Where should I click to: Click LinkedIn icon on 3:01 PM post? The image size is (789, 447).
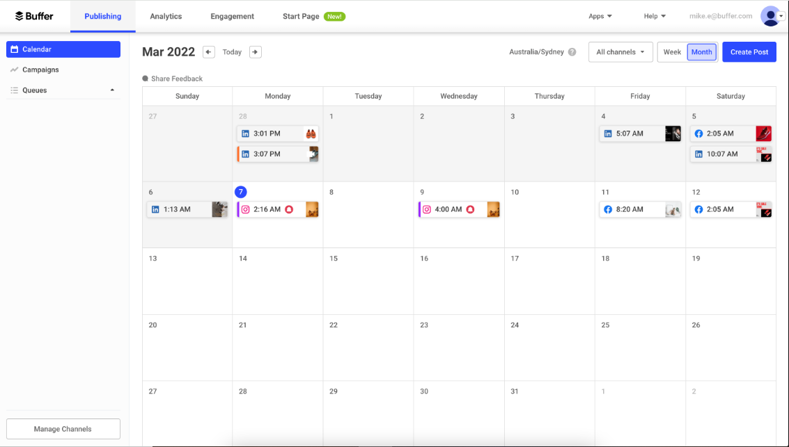(x=246, y=133)
